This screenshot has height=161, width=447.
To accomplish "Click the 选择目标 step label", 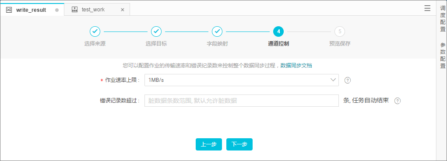I will click(156, 44).
